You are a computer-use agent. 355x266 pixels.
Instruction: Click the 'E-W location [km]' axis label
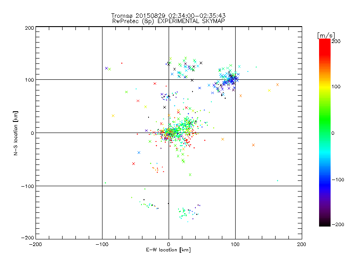coord(168,250)
